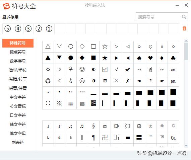Open the 数学/单位 category
191x160 pixels.
click(18, 70)
